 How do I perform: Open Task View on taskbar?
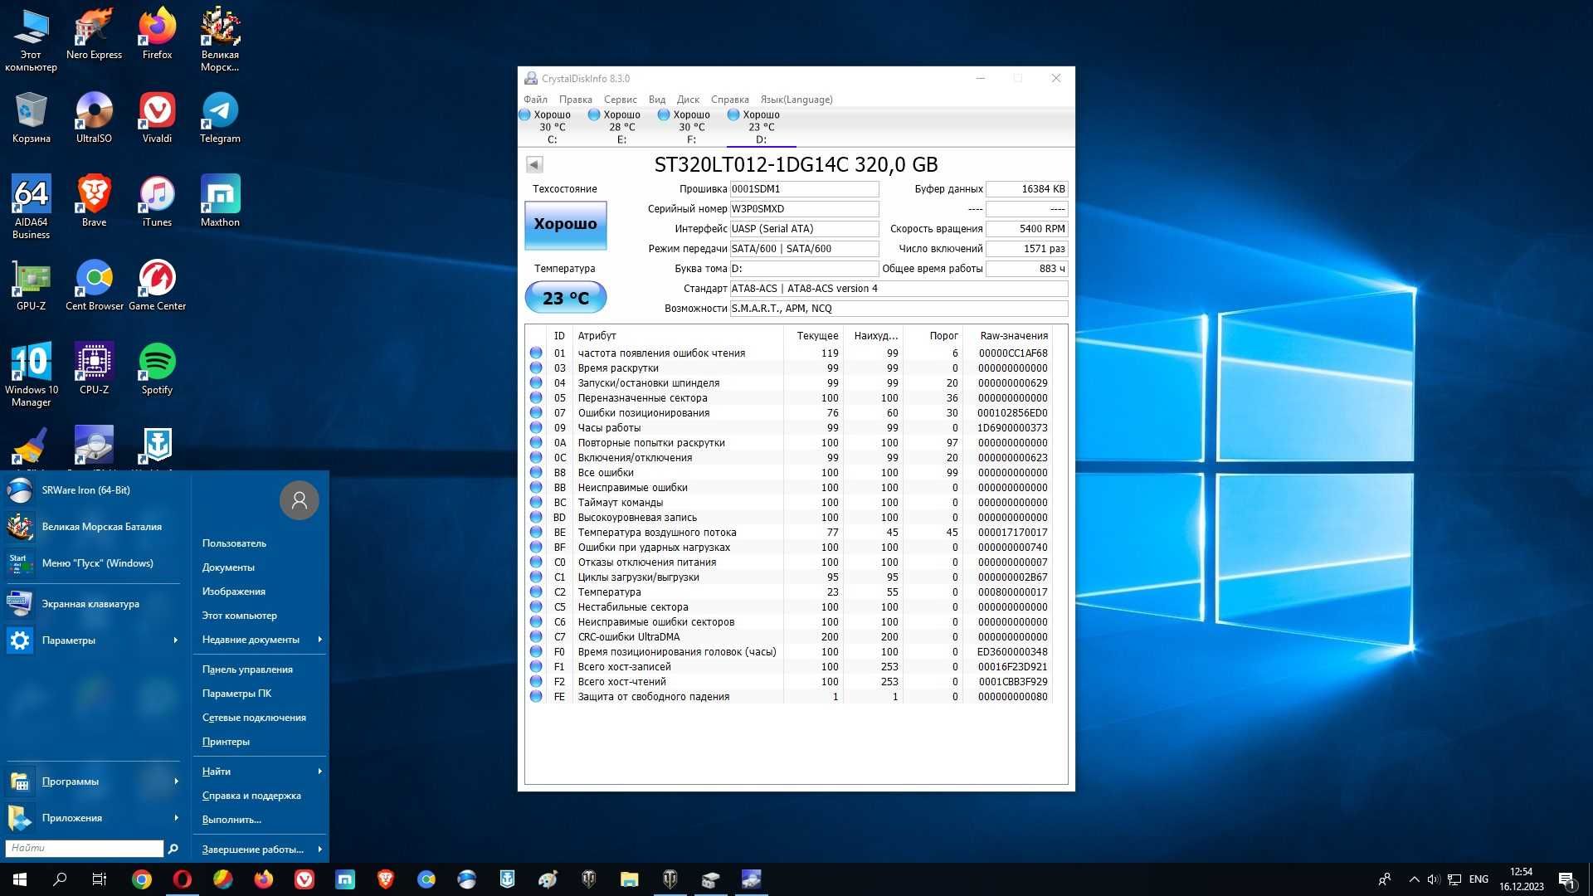[x=100, y=879]
